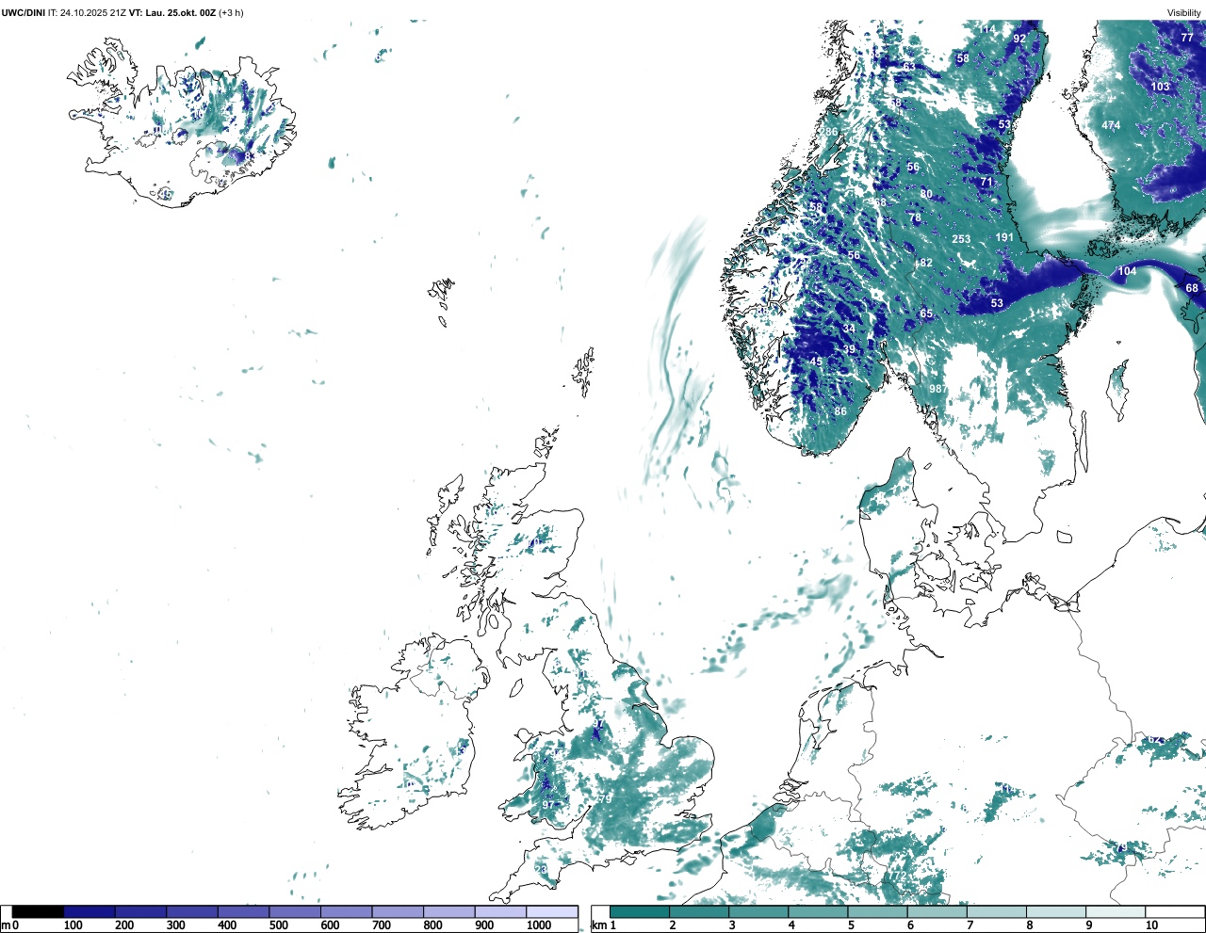The image size is (1206, 933).
Task: Click the "86" visibility value on map
Action: (840, 411)
